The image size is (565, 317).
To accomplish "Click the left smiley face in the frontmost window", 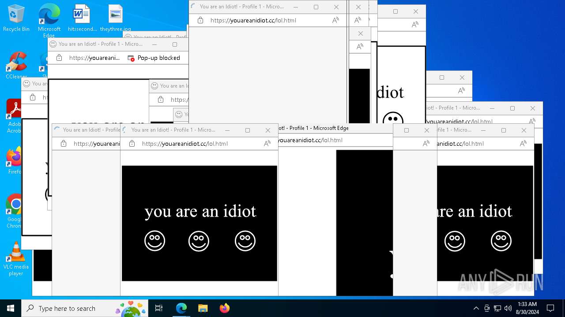I will click(x=154, y=241).
